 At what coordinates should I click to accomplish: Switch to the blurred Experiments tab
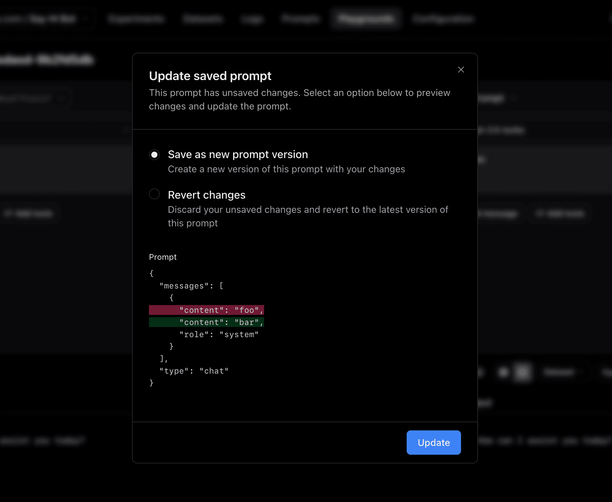point(136,19)
